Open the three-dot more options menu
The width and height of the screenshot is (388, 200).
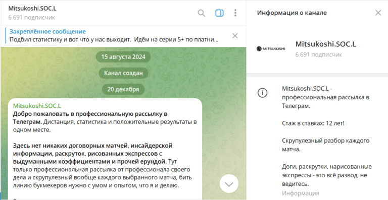pyautogui.click(x=235, y=13)
